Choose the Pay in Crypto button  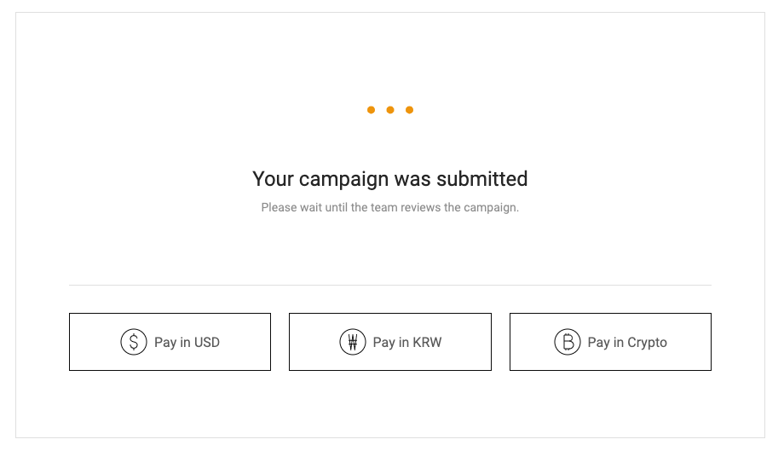tap(610, 342)
